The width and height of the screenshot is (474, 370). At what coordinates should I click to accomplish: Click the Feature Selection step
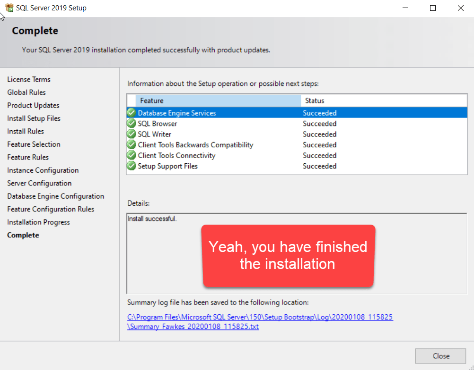point(34,144)
